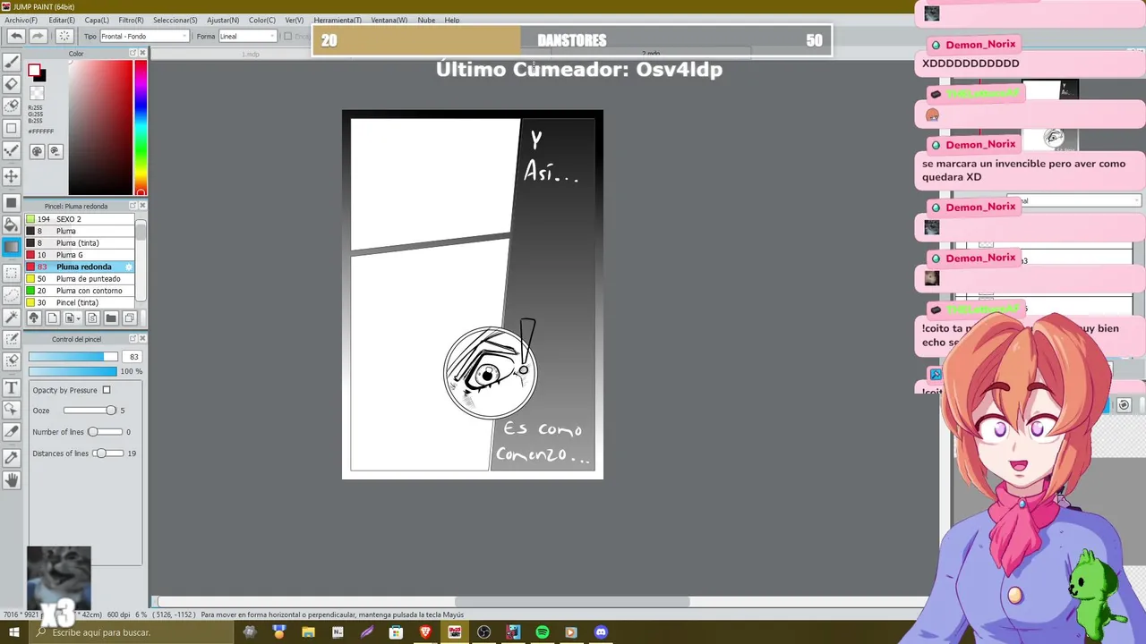
Task: Click the brush size value field 83
Action: coord(133,357)
